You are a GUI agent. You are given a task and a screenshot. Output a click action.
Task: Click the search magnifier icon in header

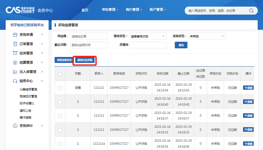pyautogui.click(x=251, y=11)
